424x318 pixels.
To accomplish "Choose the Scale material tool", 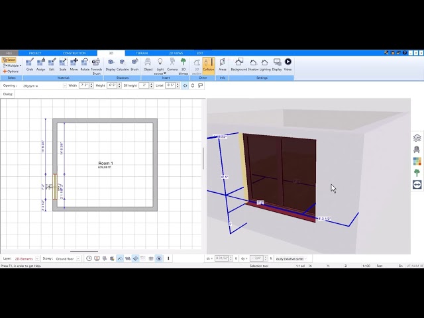I will coord(63,65).
